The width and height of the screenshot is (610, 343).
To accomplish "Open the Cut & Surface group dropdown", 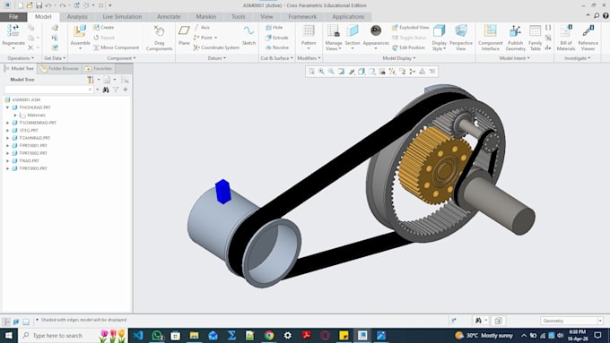I will [276, 58].
